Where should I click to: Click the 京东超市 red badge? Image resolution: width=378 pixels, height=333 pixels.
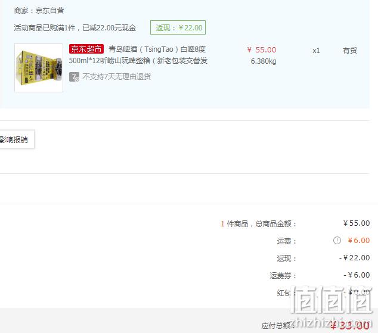click(86, 49)
